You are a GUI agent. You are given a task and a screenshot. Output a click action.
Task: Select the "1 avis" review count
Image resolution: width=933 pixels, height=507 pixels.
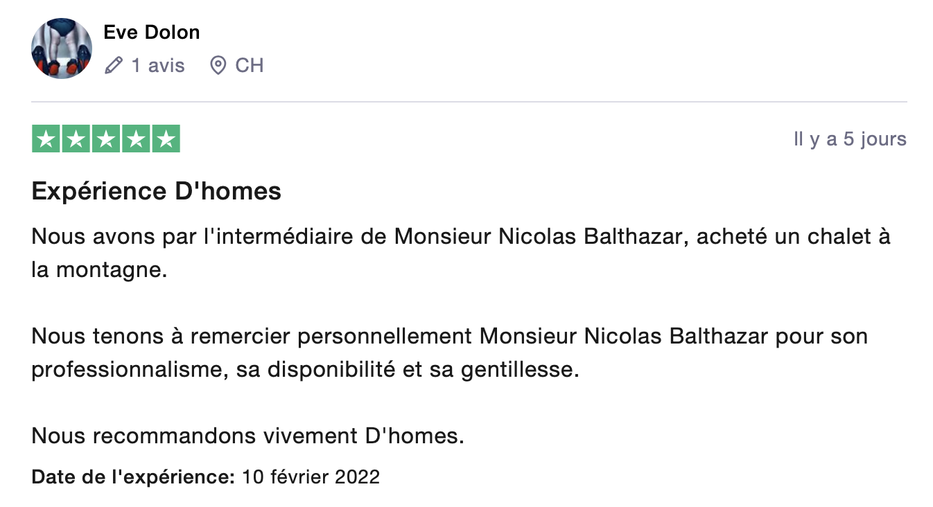click(x=158, y=66)
